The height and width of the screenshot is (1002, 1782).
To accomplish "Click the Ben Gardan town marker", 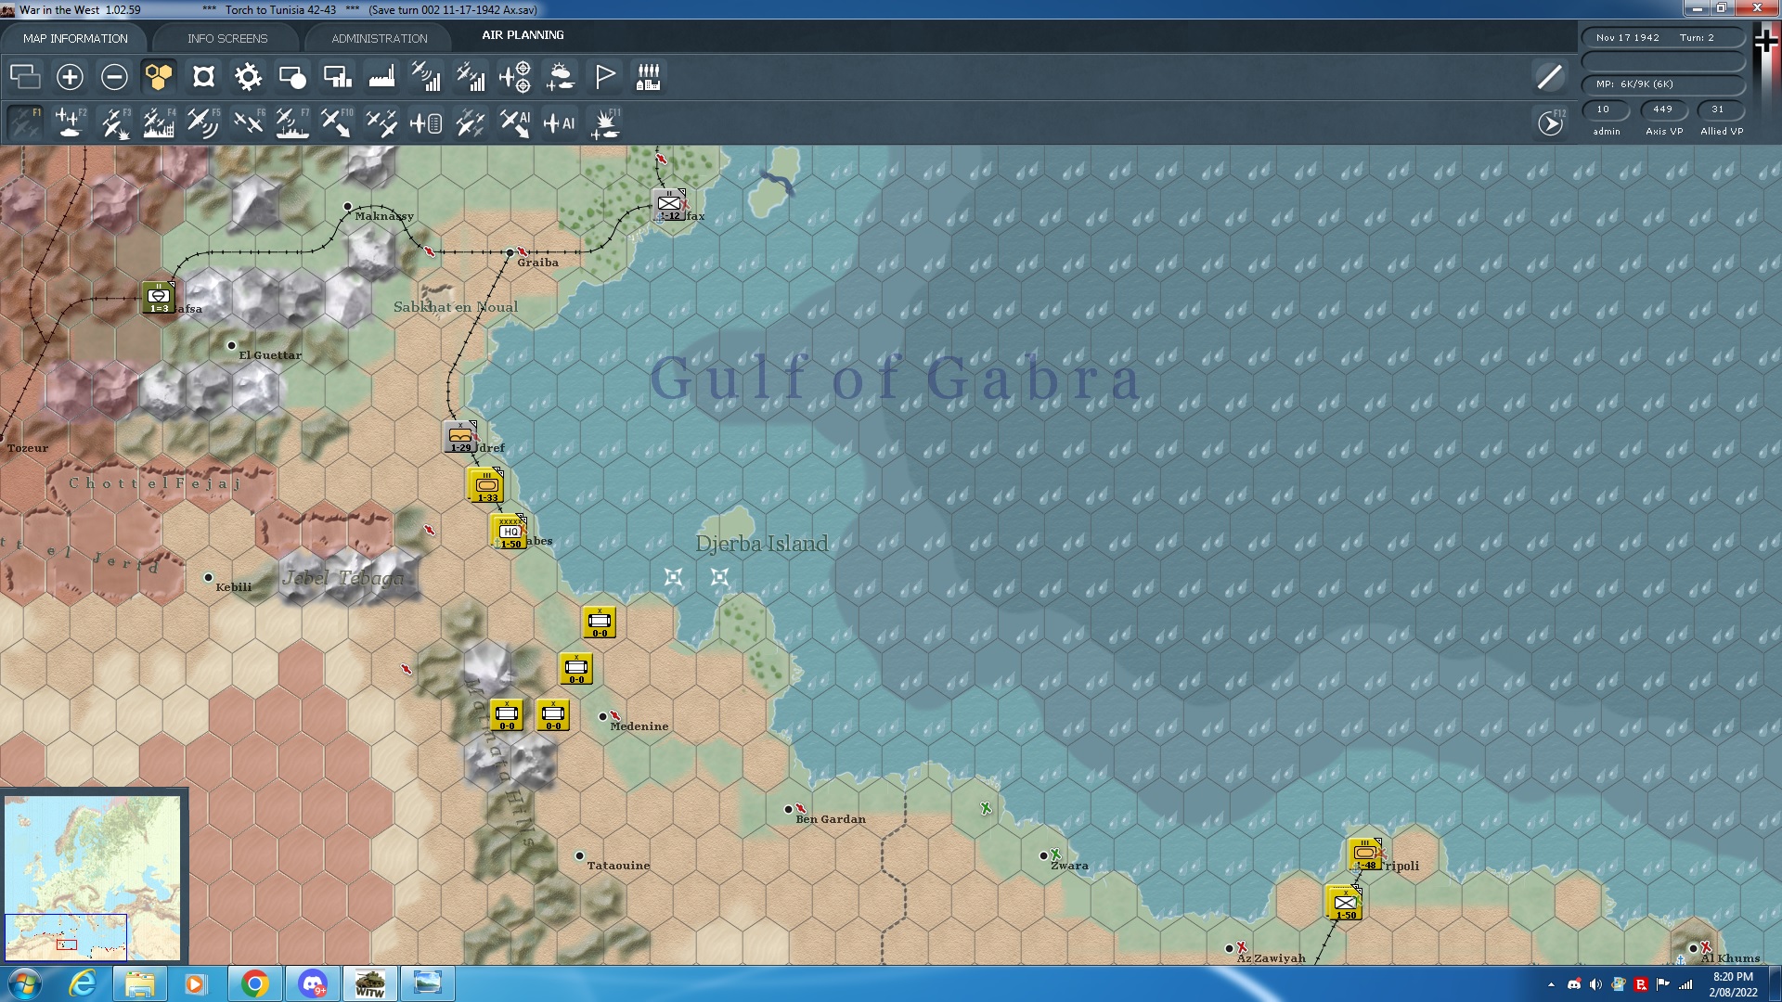I will click(x=788, y=809).
